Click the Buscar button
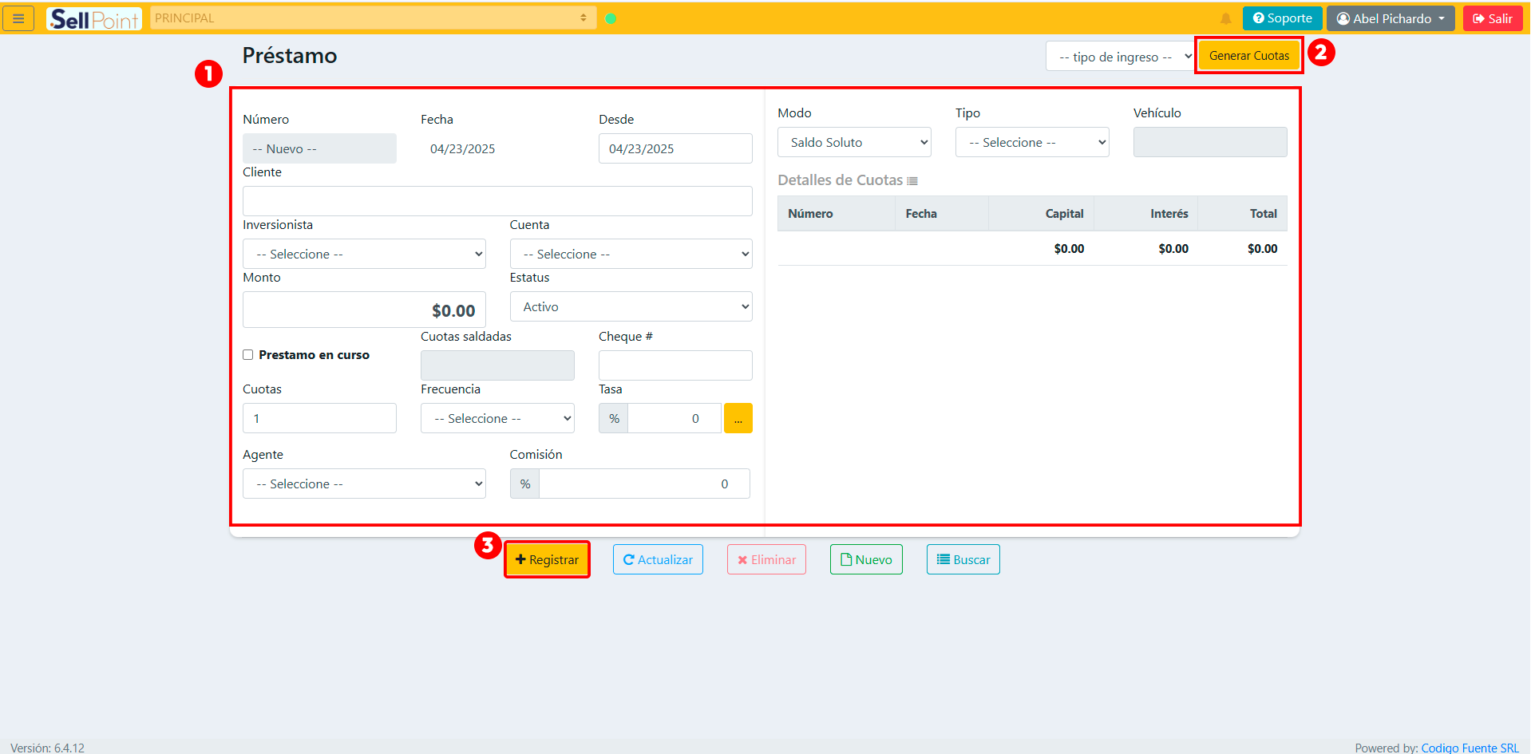Screen dimensions: 1531x754 pyautogui.click(x=963, y=559)
